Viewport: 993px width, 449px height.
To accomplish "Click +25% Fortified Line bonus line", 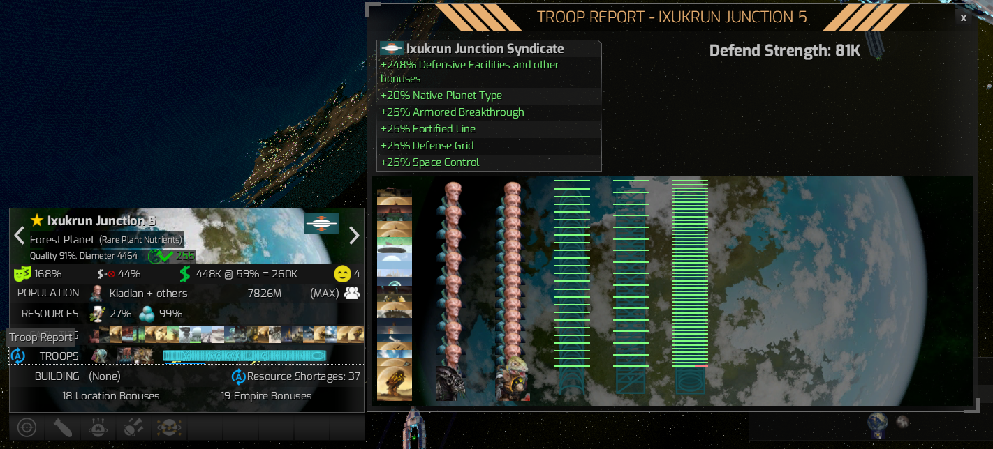I will 490,129.
